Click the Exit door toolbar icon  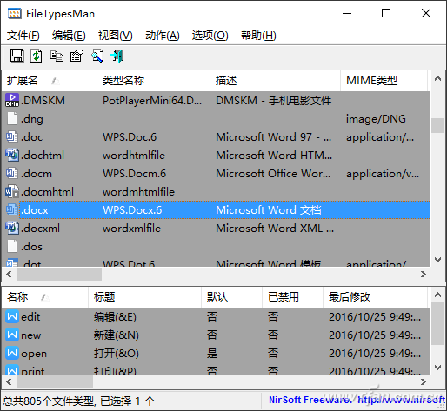(x=117, y=56)
